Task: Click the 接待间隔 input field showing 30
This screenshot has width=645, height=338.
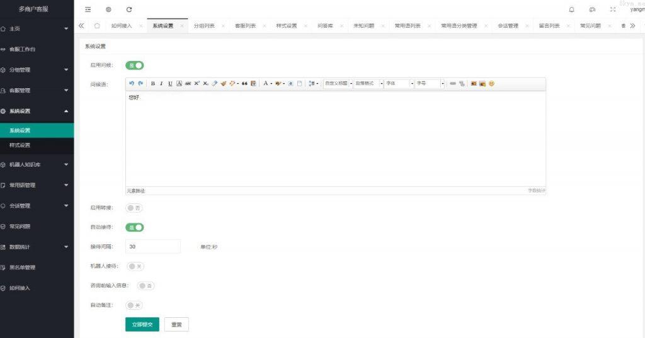Action: click(153, 247)
